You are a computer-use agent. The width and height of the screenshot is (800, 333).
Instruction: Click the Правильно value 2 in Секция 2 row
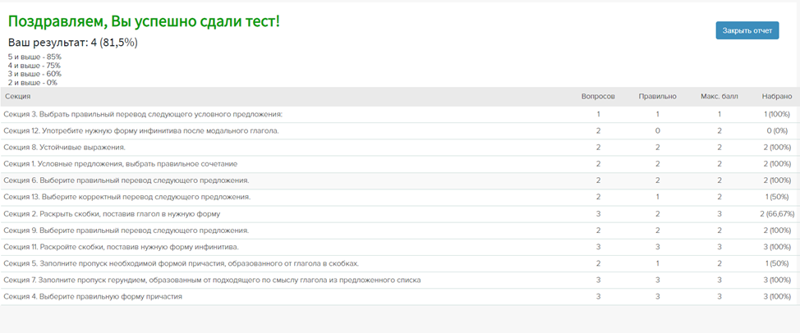coord(658,214)
